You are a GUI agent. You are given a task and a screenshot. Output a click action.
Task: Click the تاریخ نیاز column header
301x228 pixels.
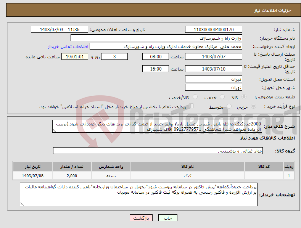33,167
